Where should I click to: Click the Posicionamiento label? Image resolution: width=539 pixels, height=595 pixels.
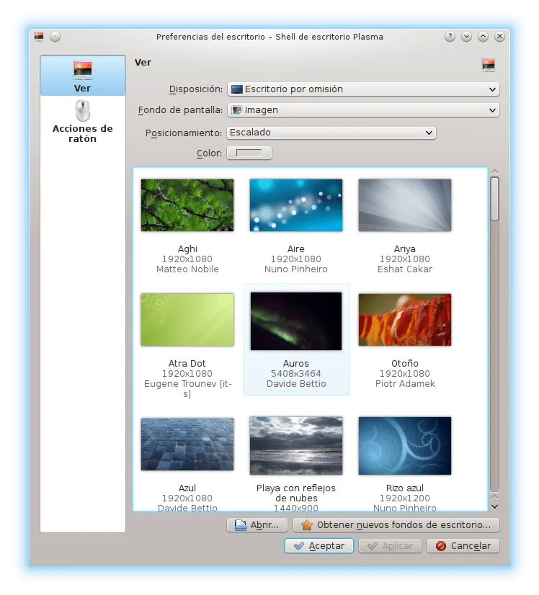point(184,133)
